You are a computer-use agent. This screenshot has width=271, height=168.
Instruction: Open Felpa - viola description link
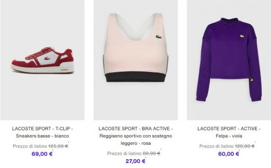(229, 136)
